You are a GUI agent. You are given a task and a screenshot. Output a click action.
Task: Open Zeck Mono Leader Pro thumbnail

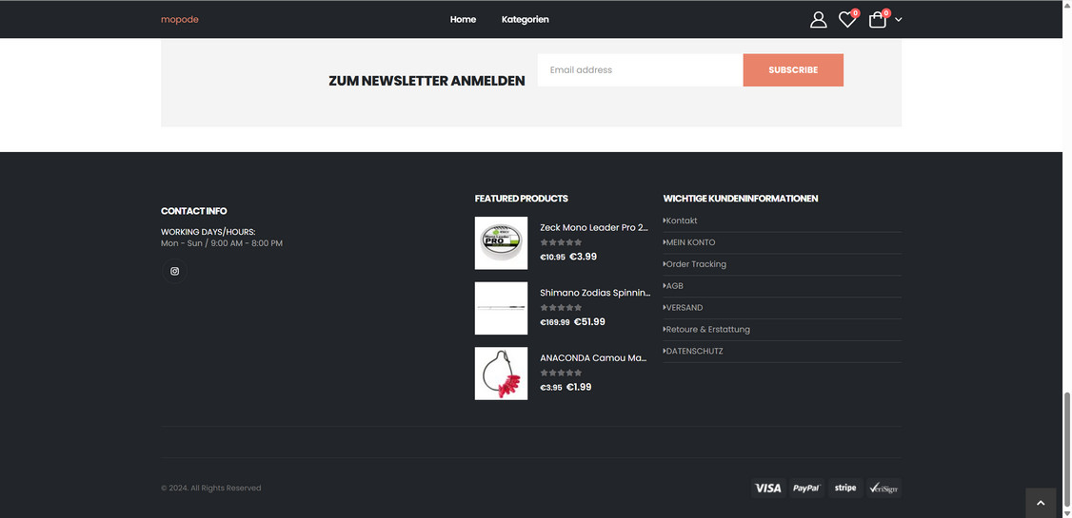coord(501,243)
